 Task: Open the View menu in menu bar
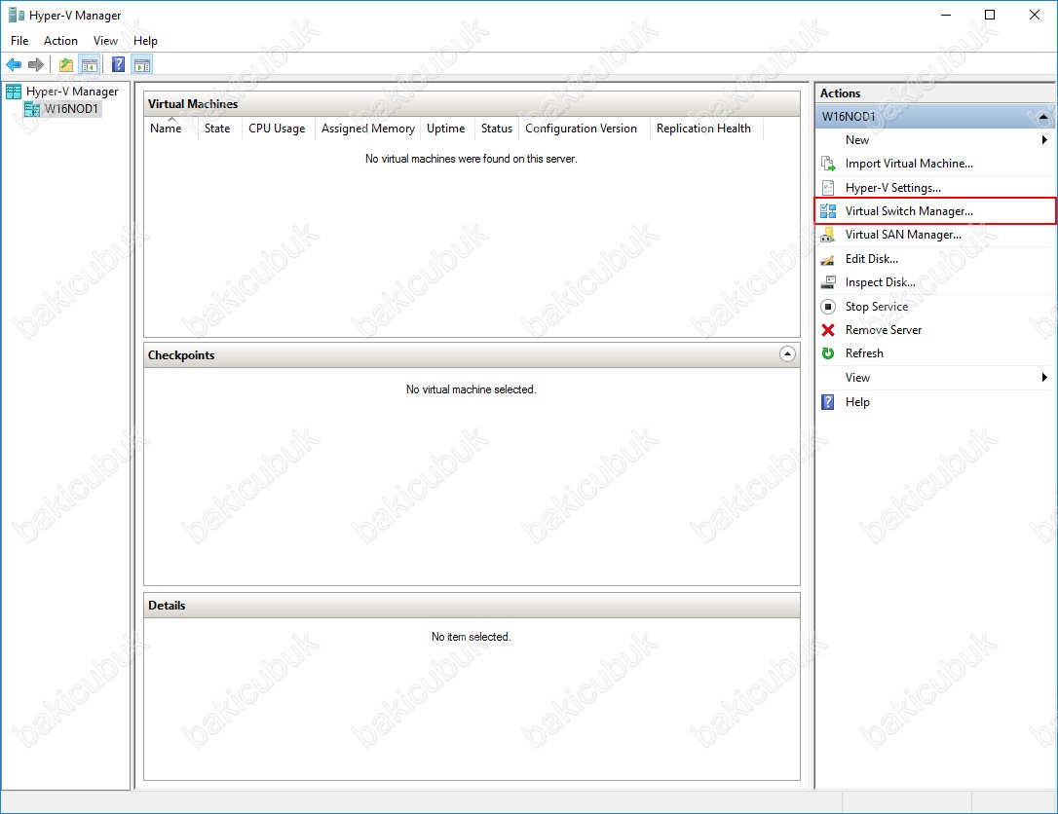point(105,41)
